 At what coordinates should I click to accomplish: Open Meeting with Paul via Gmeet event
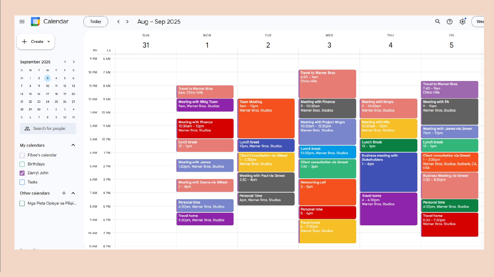click(266, 182)
